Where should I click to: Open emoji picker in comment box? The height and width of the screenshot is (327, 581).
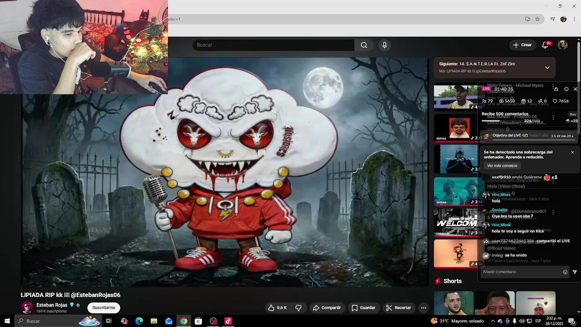[565, 272]
